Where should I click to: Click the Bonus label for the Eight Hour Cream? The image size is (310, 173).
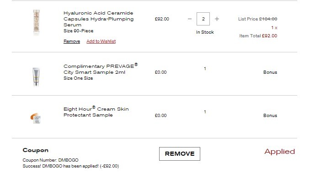270,116
